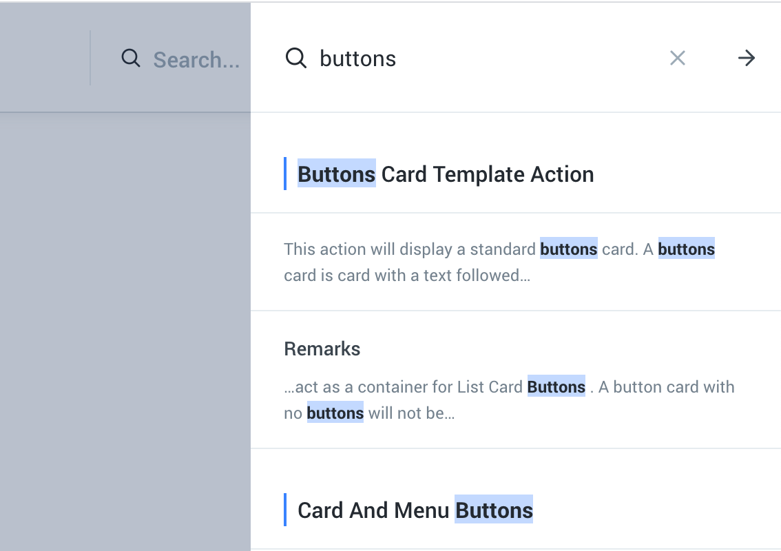
Task: Click bold "buttons" after "card. A"
Action: point(686,249)
